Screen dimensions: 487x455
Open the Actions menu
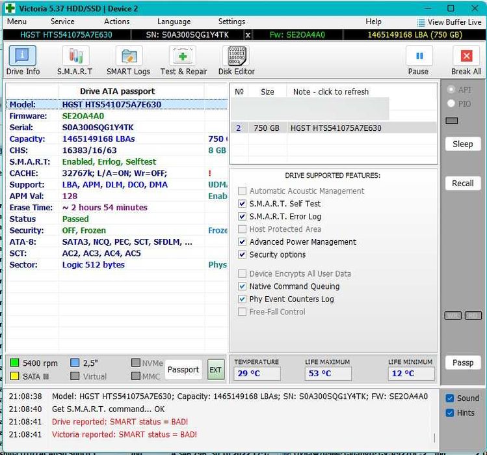(x=117, y=21)
